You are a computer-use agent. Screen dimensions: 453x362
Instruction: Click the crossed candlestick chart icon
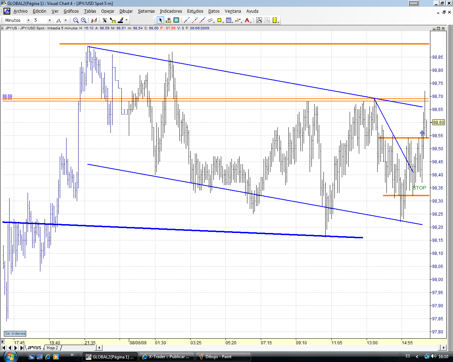[x=94, y=21]
